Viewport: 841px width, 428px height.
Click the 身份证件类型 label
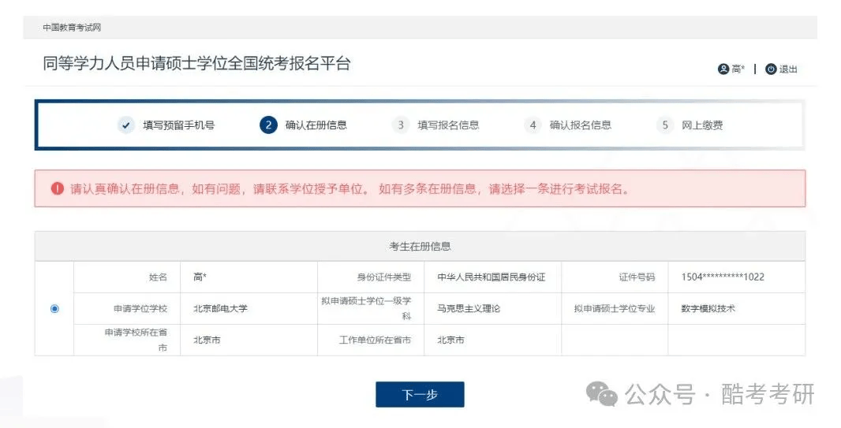pyautogui.click(x=384, y=277)
